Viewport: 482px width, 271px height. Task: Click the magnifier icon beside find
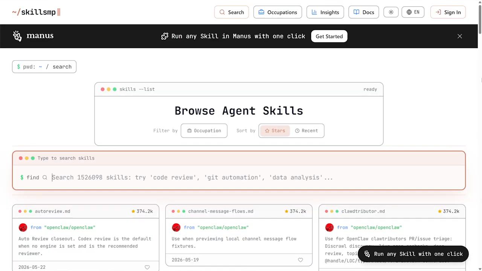click(x=45, y=177)
